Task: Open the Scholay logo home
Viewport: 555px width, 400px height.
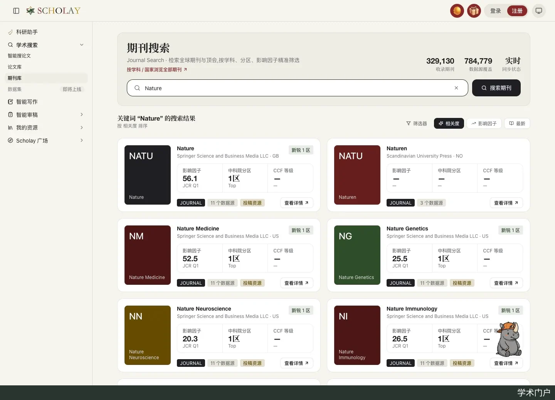Action: pos(53,11)
